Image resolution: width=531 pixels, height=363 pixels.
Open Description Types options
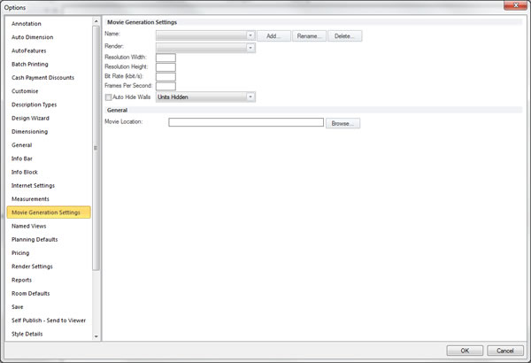(35, 104)
